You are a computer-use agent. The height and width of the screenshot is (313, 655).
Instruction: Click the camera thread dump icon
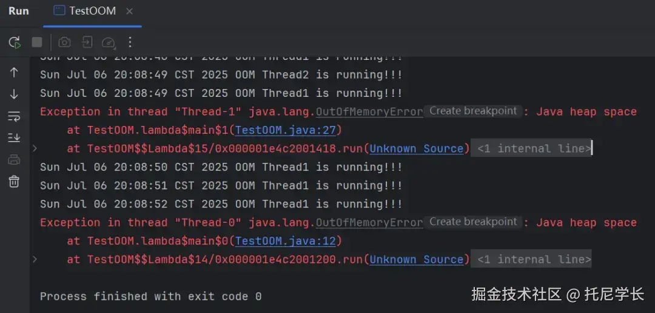click(65, 42)
